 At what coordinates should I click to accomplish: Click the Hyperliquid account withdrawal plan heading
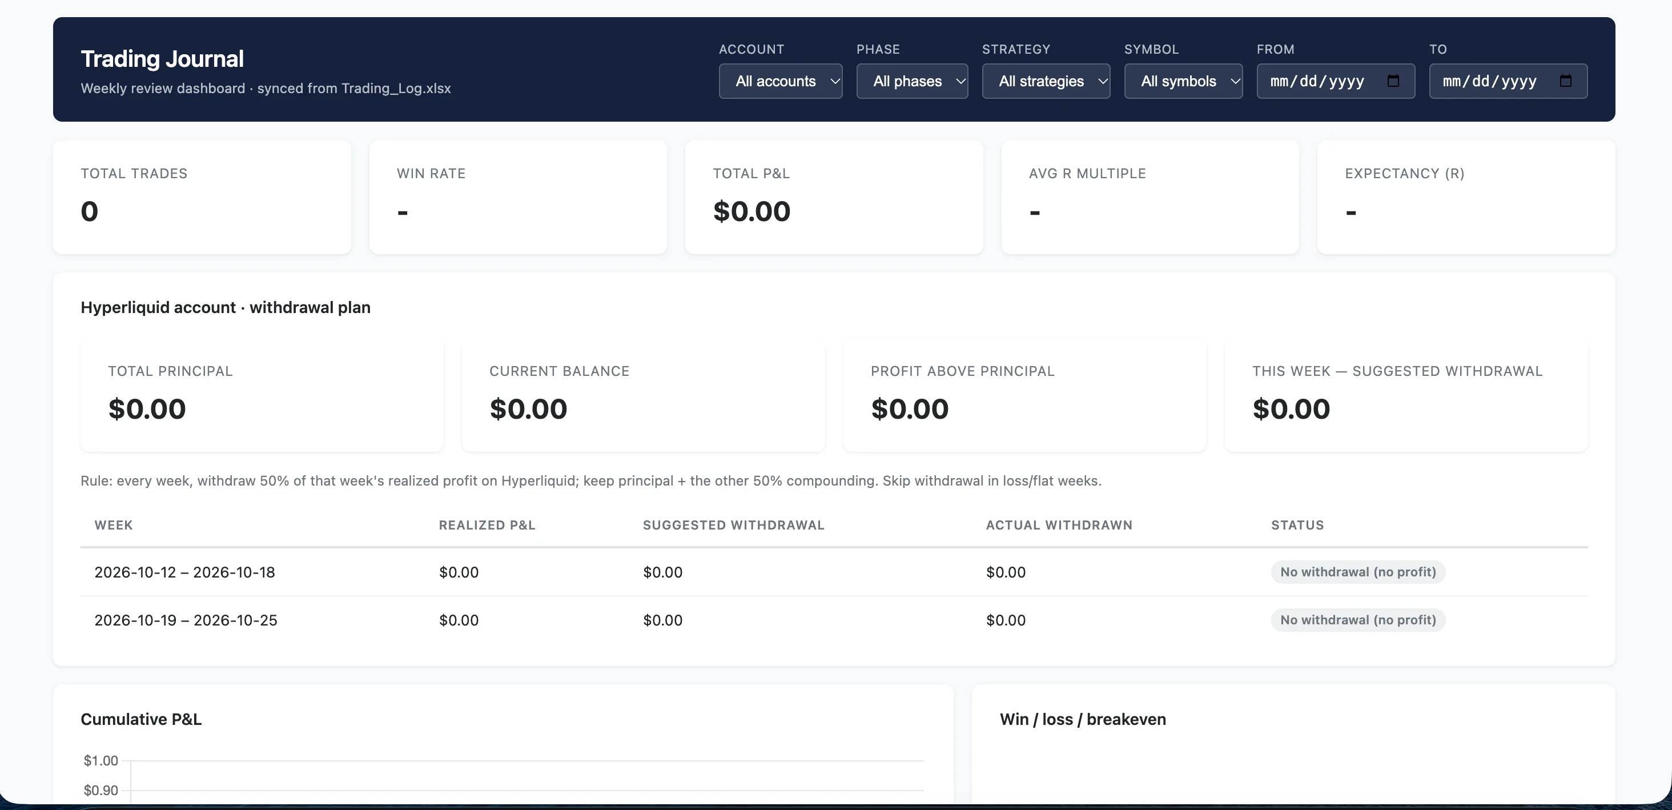(x=225, y=307)
